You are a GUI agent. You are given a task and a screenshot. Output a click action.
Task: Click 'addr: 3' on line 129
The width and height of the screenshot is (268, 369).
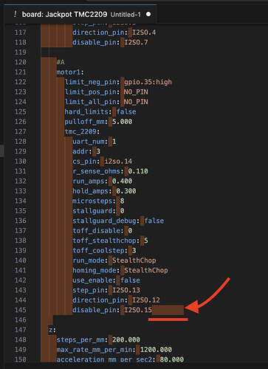pyautogui.click(x=86, y=151)
